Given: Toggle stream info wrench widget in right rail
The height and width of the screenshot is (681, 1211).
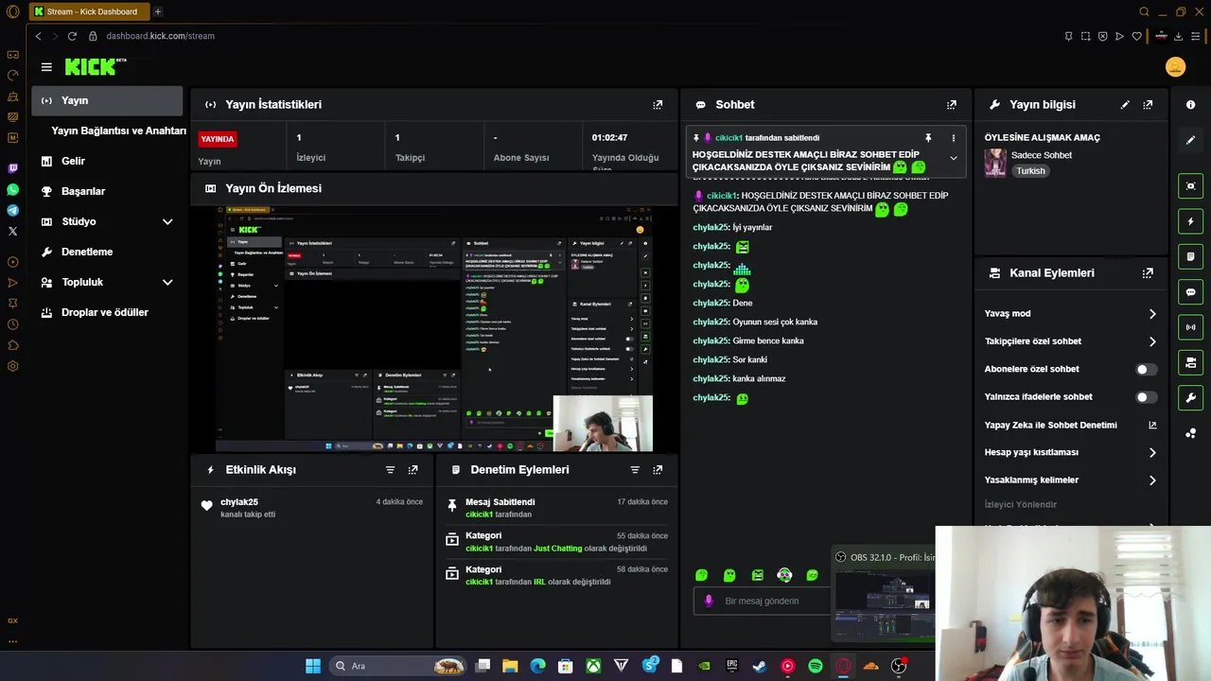Looking at the screenshot, I should click(1191, 397).
